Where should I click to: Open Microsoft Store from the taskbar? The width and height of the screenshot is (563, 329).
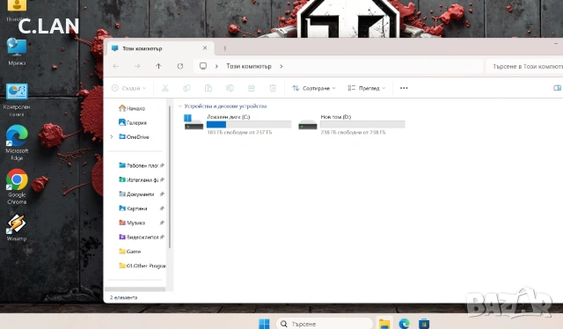click(424, 324)
